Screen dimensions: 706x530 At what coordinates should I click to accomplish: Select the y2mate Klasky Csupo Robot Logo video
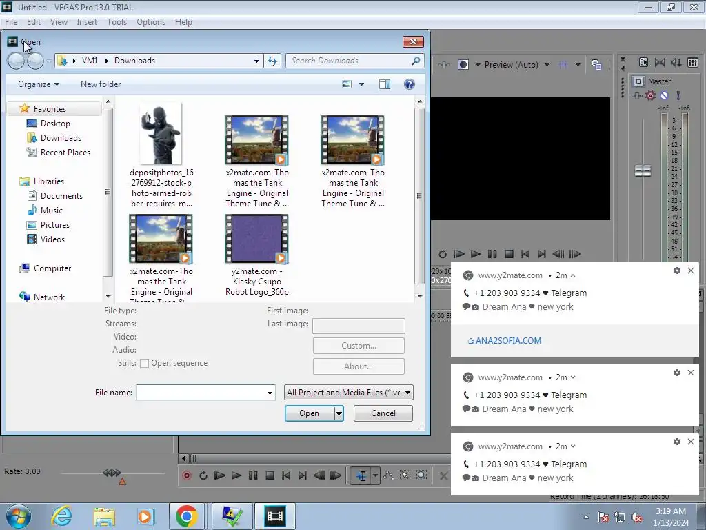[257, 255]
